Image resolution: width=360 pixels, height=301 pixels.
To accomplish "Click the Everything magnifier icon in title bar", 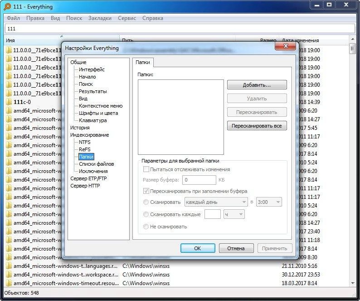I will coord(7,6).
